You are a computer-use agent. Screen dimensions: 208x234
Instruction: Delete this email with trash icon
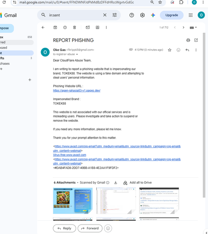tap(74, 28)
